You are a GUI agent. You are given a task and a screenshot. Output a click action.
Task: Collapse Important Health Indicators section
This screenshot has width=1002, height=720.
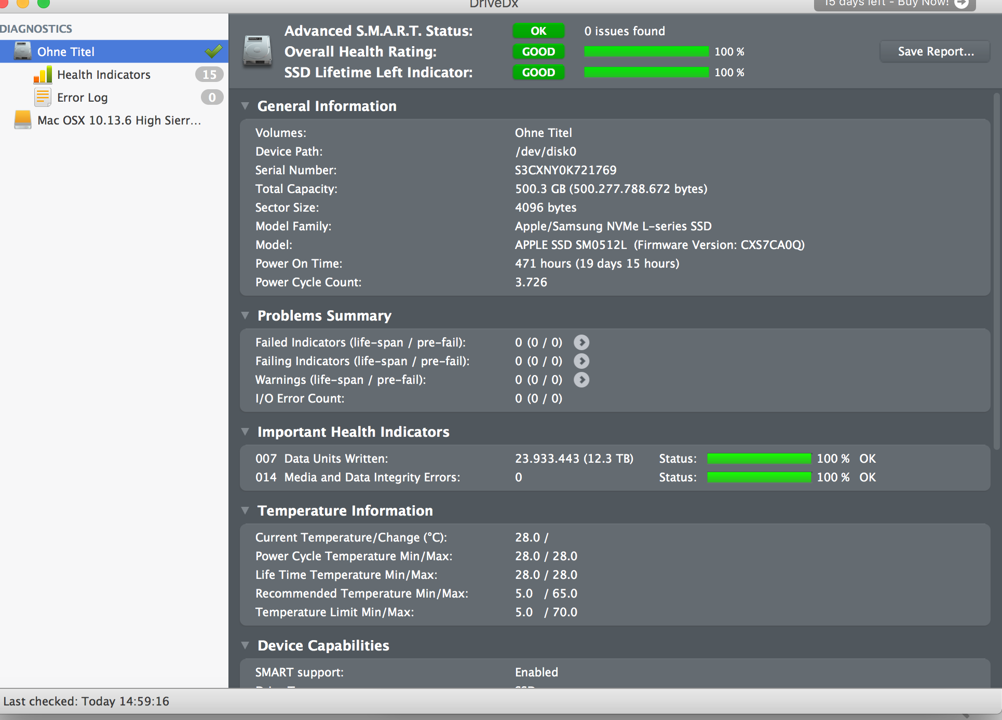click(245, 432)
